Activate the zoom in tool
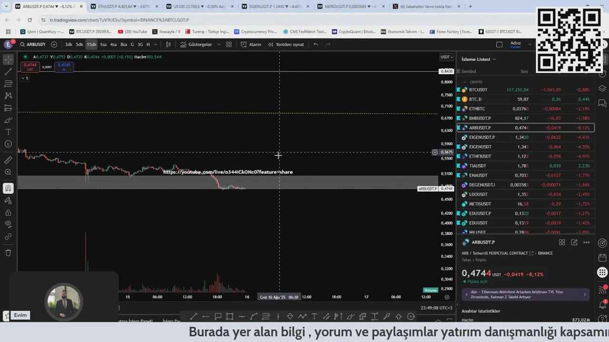609x342 pixels. pos(8,172)
